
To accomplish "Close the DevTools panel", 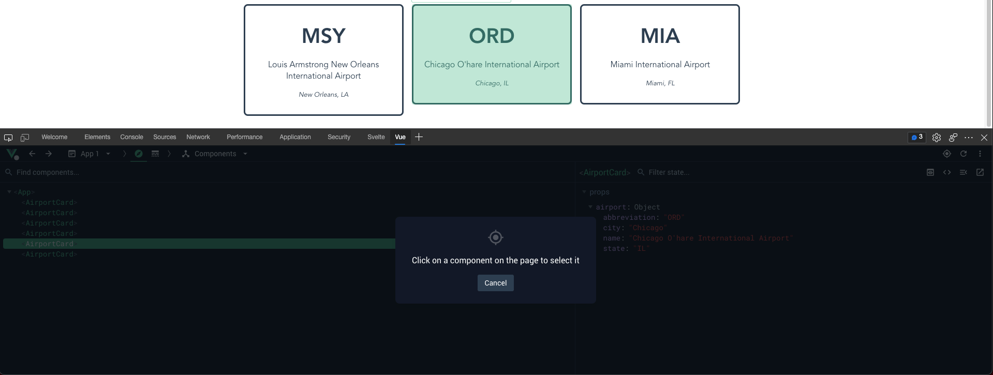I will click(984, 138).
